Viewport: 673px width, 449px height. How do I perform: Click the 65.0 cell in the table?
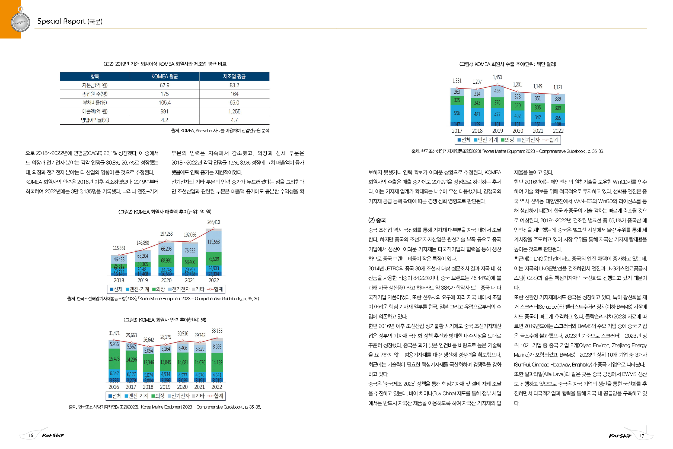coord(234,103)
